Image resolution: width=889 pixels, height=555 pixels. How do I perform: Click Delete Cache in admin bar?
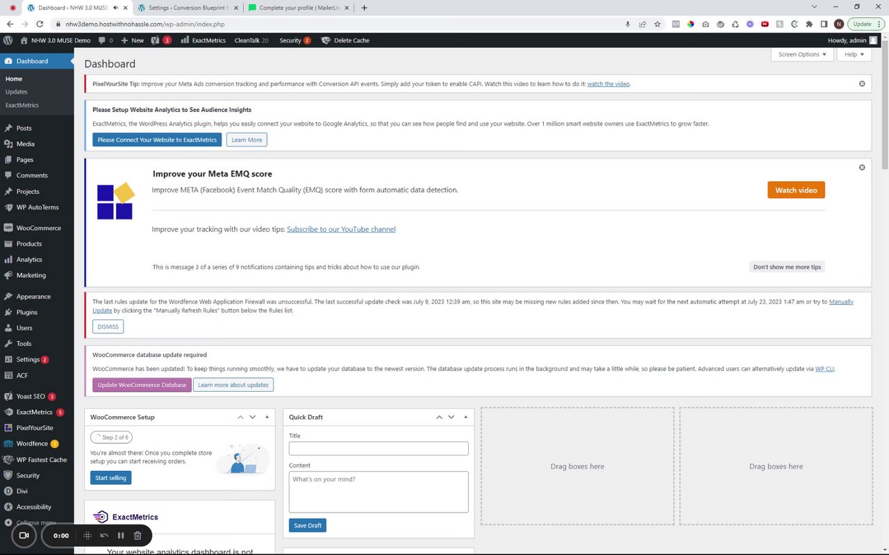click(x=345, y=40)
